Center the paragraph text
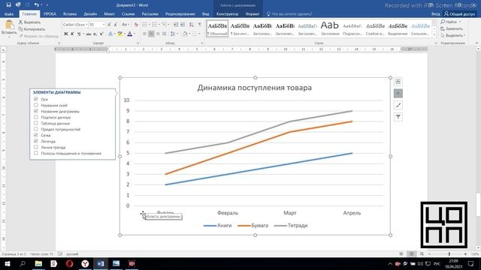The image size is (481, 270). 151,34
